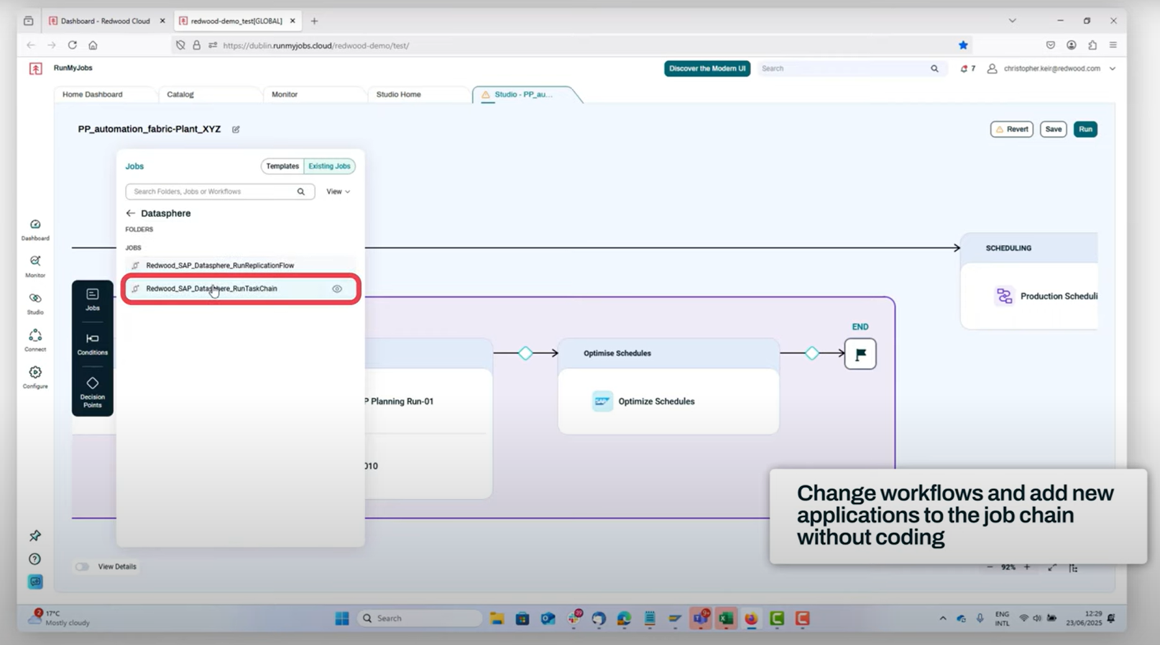This screenshot has height=645, width=1160.
Task: Open the chat assistant icon at sidebar bottom
Action: point(35,582)
